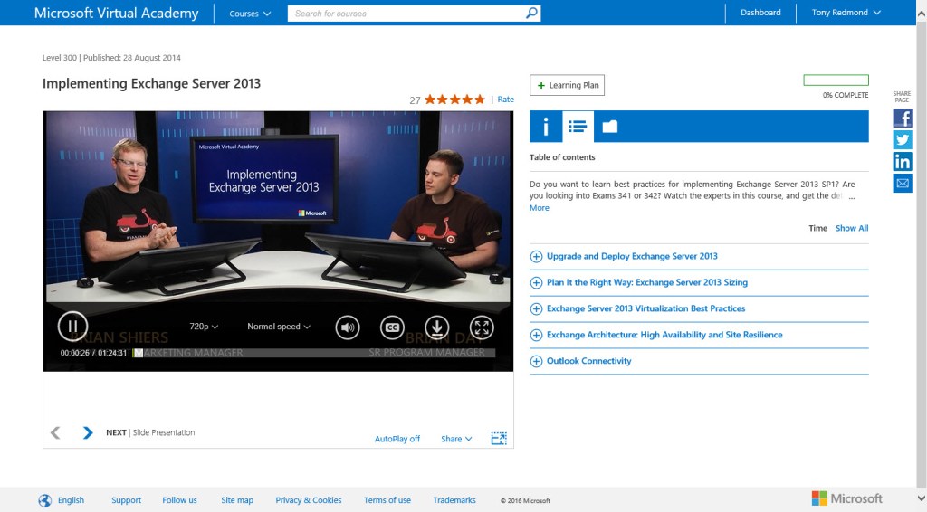Add course to Learning Plan
This screenshot has height=512, width=927.
567,85
